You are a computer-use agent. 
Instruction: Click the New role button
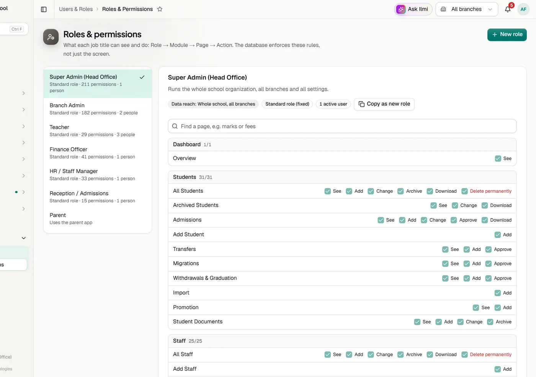click(507, 34)
